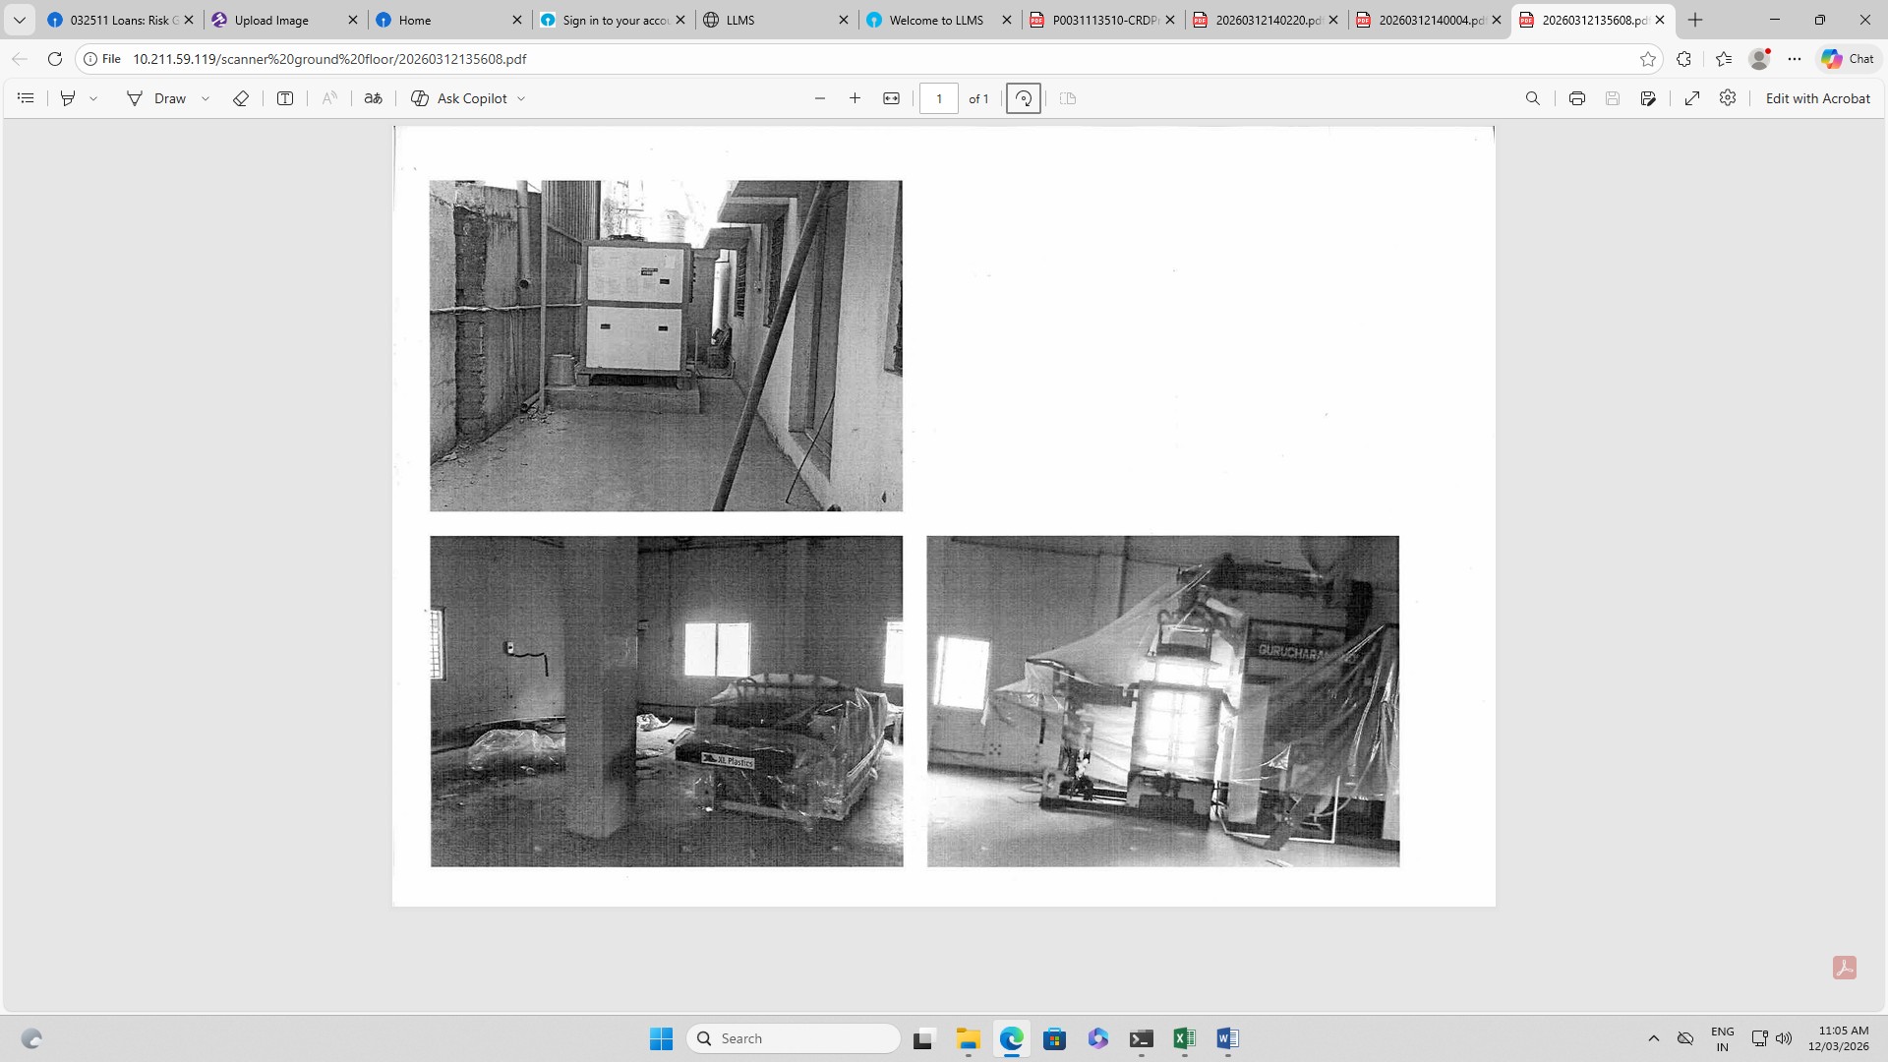Expand the Ask Copilot dropdown arrow
The height and width of the screenshot is (1062, 1888).
click(521, 98)
